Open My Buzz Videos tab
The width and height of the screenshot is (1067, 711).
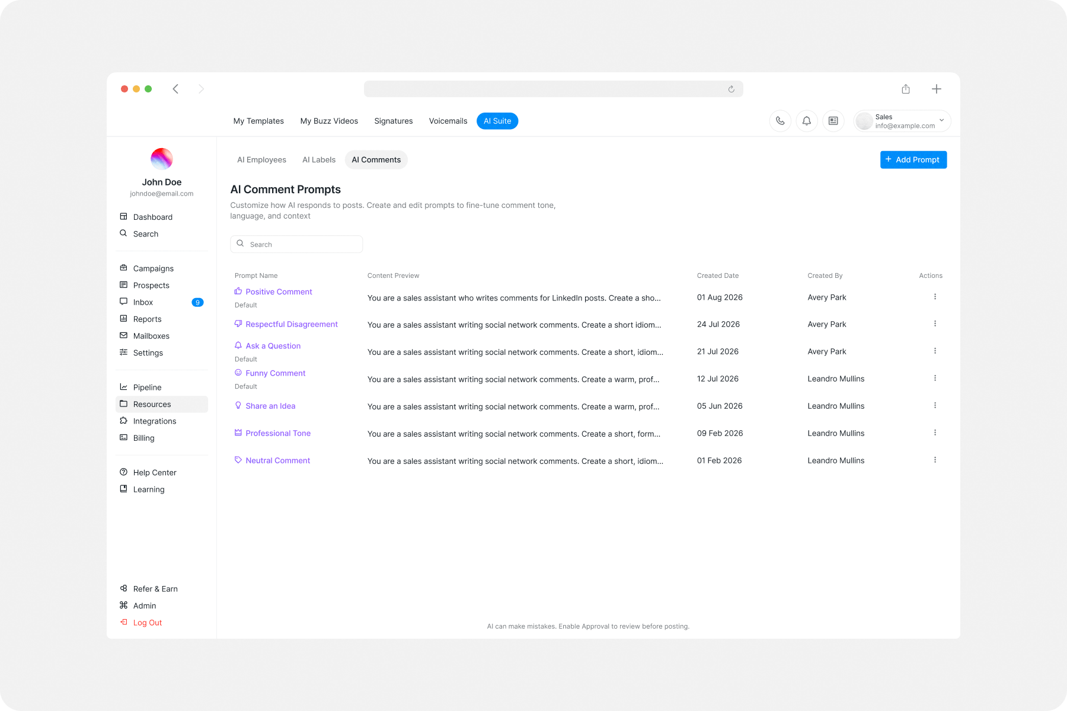(329, 121)
